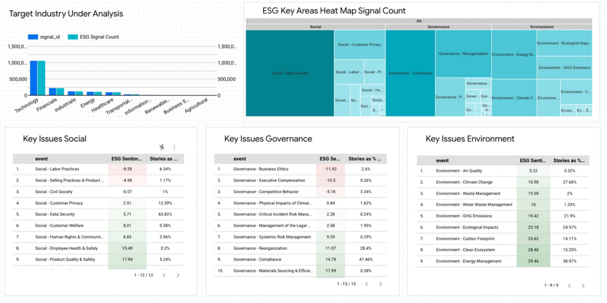Go to previous page of Social table

(164, 275)
